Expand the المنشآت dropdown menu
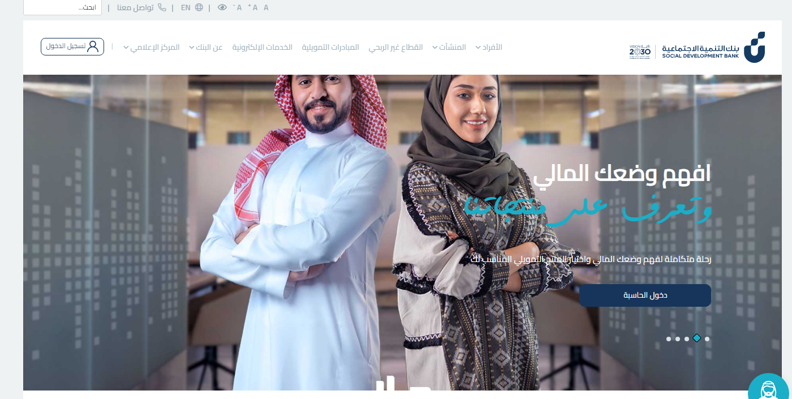Screen dimensions: 792x399 click(x=449, y=47)
